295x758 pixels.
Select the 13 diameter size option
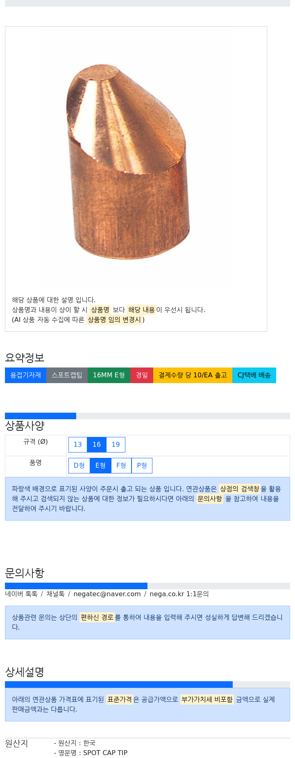tap(78, 444)
